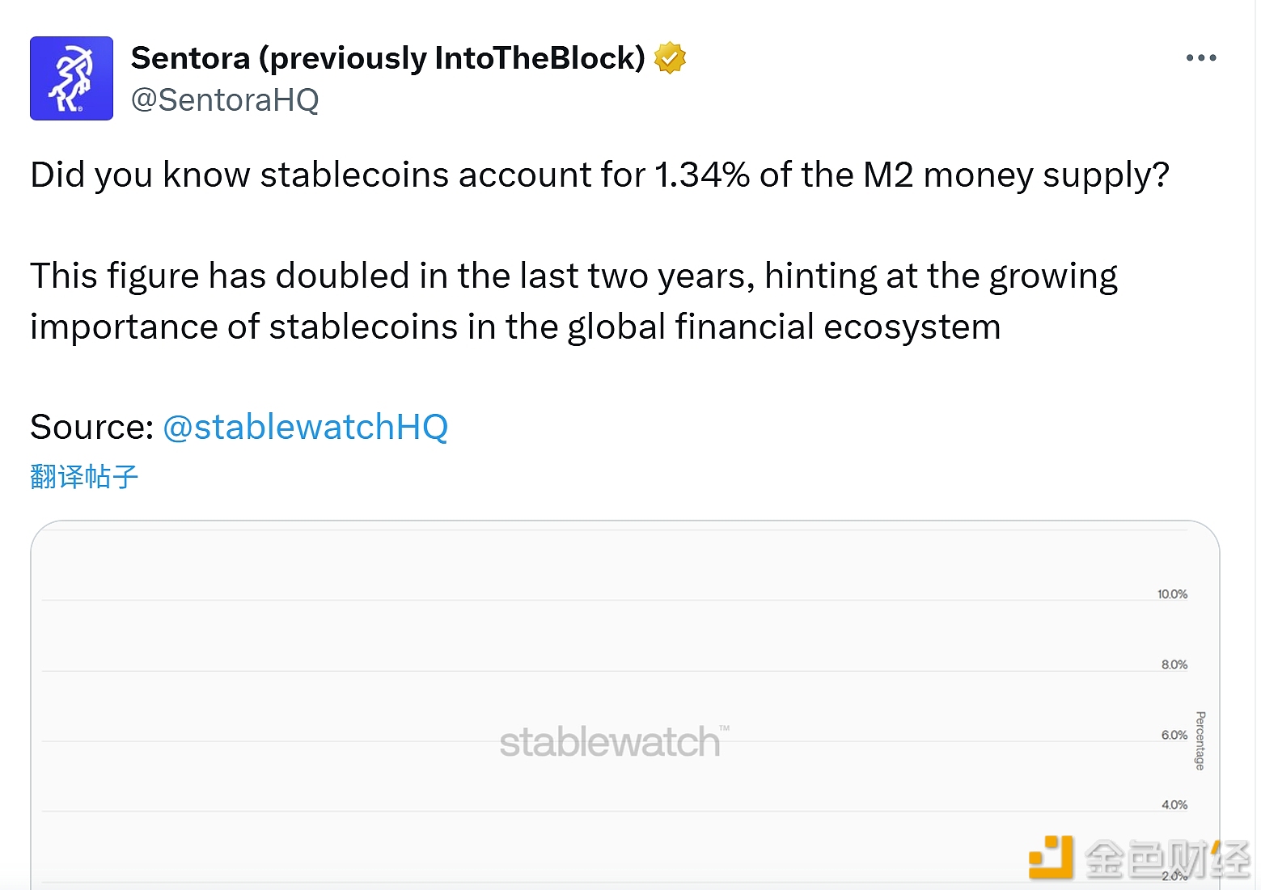Open the post's more options menu
Viewport: 1261px width, 890px height.
pyautogui.click(x=1200, y=58)
